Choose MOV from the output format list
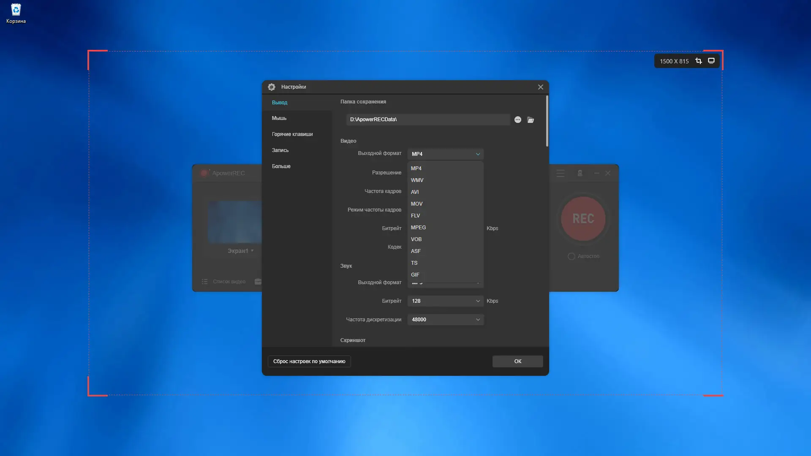 point(416,204)
